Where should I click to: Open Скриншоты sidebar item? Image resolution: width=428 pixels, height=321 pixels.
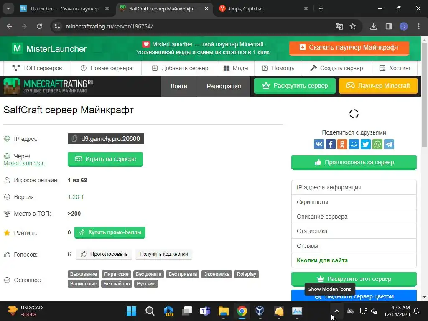(354, 202)
